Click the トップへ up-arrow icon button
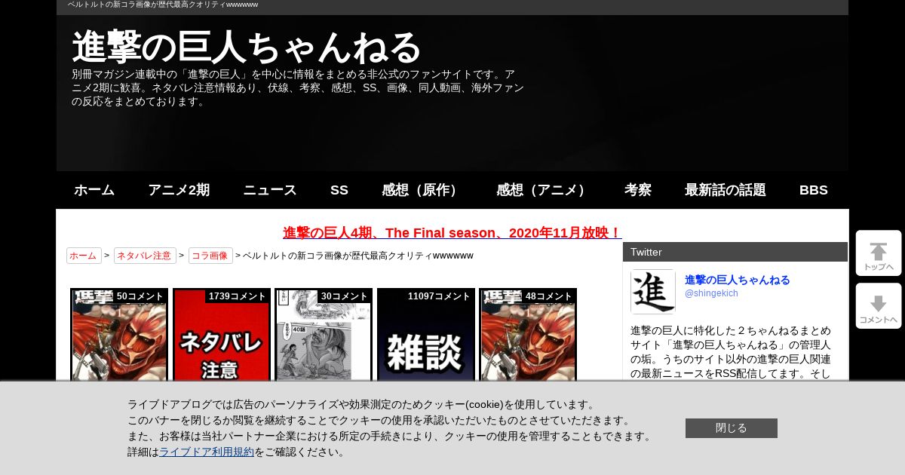The width and height of the screenshot is (905, 475). pyautogui.click(x=879, y=253)
